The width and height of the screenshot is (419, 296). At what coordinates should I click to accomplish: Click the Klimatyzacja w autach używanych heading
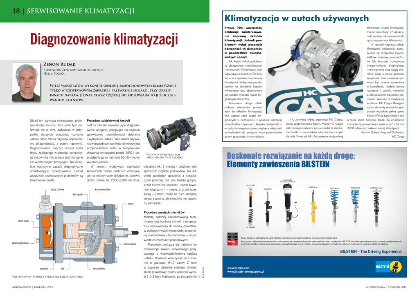click(297, 18)
